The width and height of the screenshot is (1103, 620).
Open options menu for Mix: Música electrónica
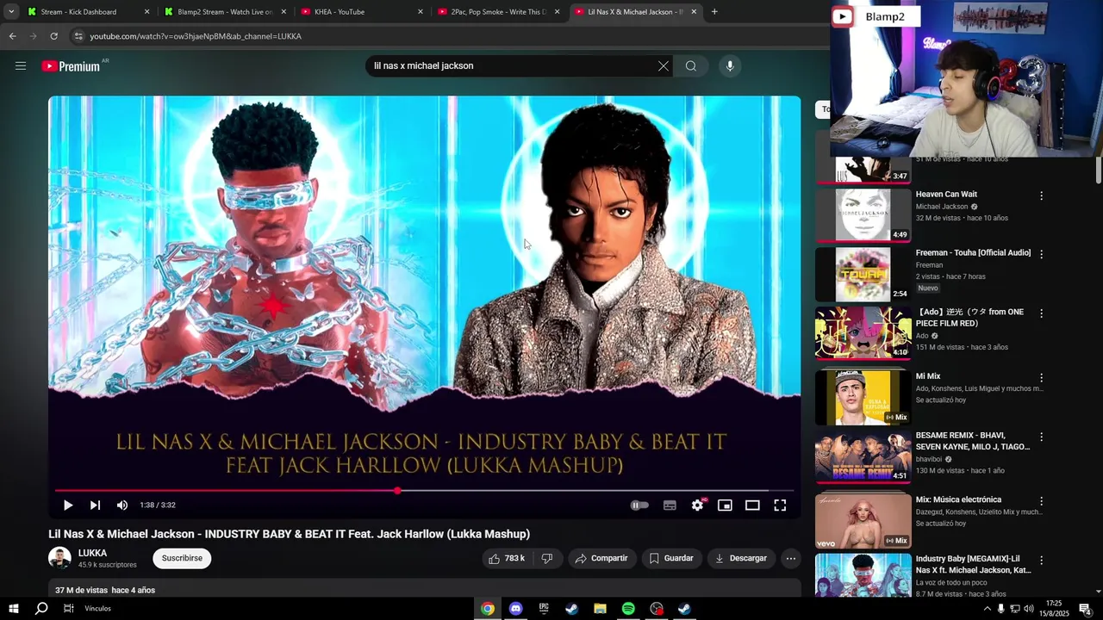pos(1041,500)
